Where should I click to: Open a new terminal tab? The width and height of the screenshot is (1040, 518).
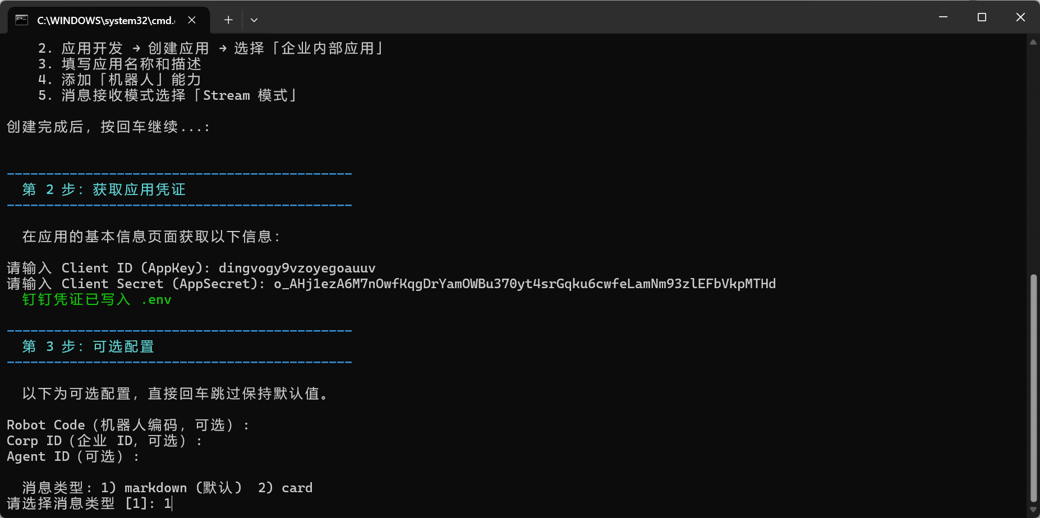(x=228, y=20)
